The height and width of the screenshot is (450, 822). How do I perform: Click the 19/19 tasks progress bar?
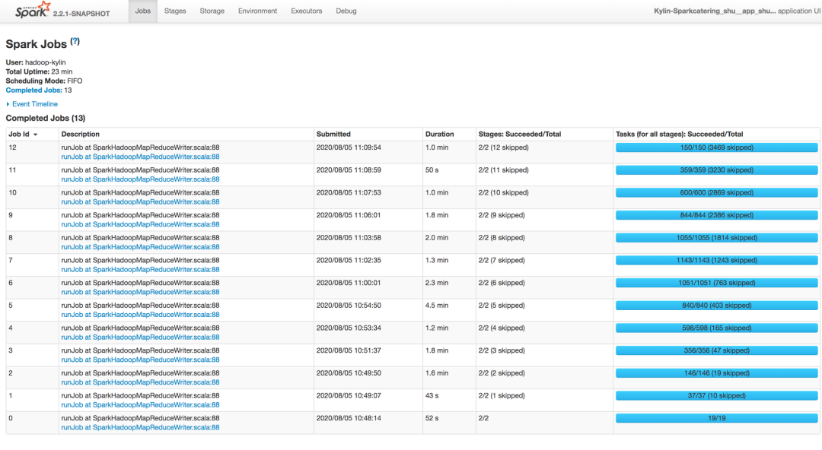[x=716, y=418]
